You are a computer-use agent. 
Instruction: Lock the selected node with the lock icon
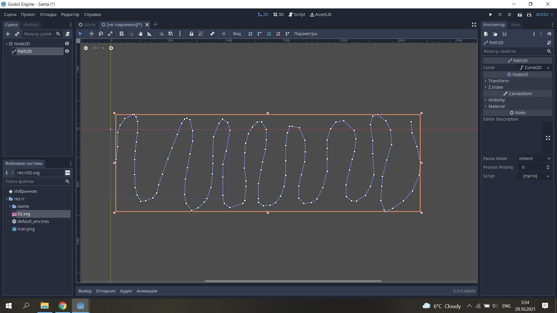(191, 34)
